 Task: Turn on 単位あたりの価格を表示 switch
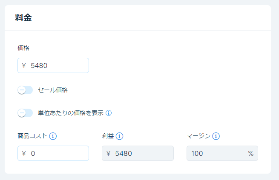25,113
